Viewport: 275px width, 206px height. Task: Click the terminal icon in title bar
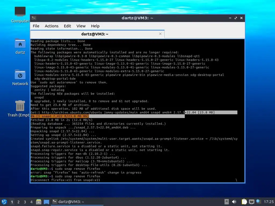coord(34,18)
